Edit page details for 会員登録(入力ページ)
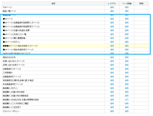 pyautogui.click(x=127, y=69)
